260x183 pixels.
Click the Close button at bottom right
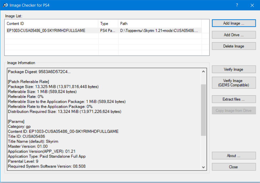tap(234, 167)
